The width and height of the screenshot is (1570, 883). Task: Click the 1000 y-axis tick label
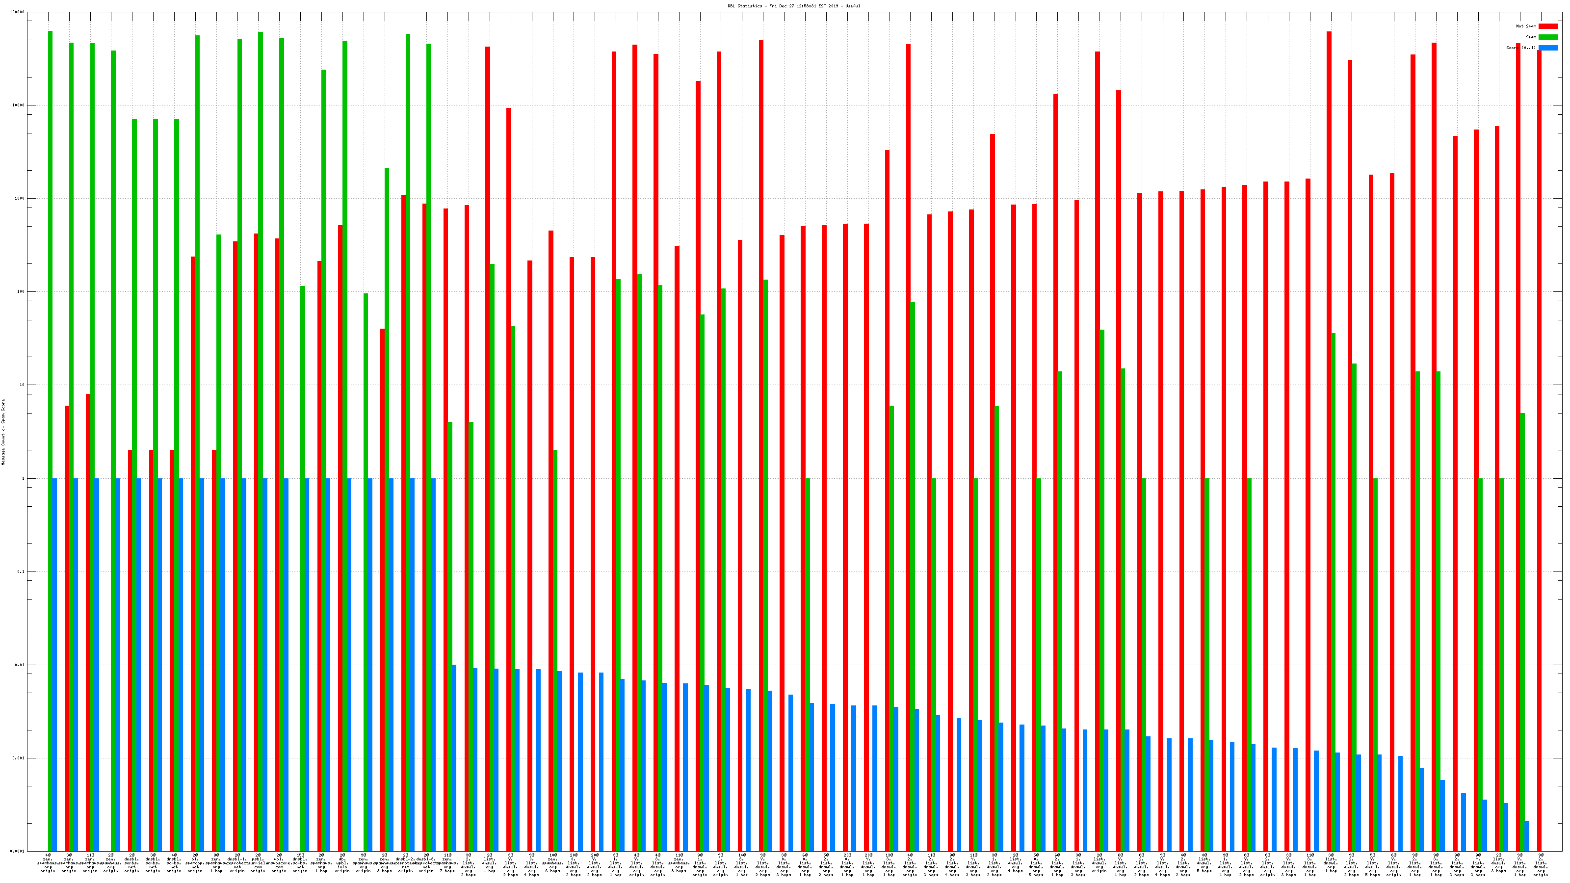(20, 199)
